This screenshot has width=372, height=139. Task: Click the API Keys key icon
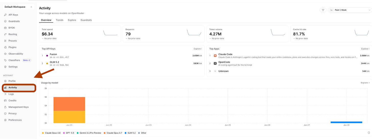click(6, 15)
